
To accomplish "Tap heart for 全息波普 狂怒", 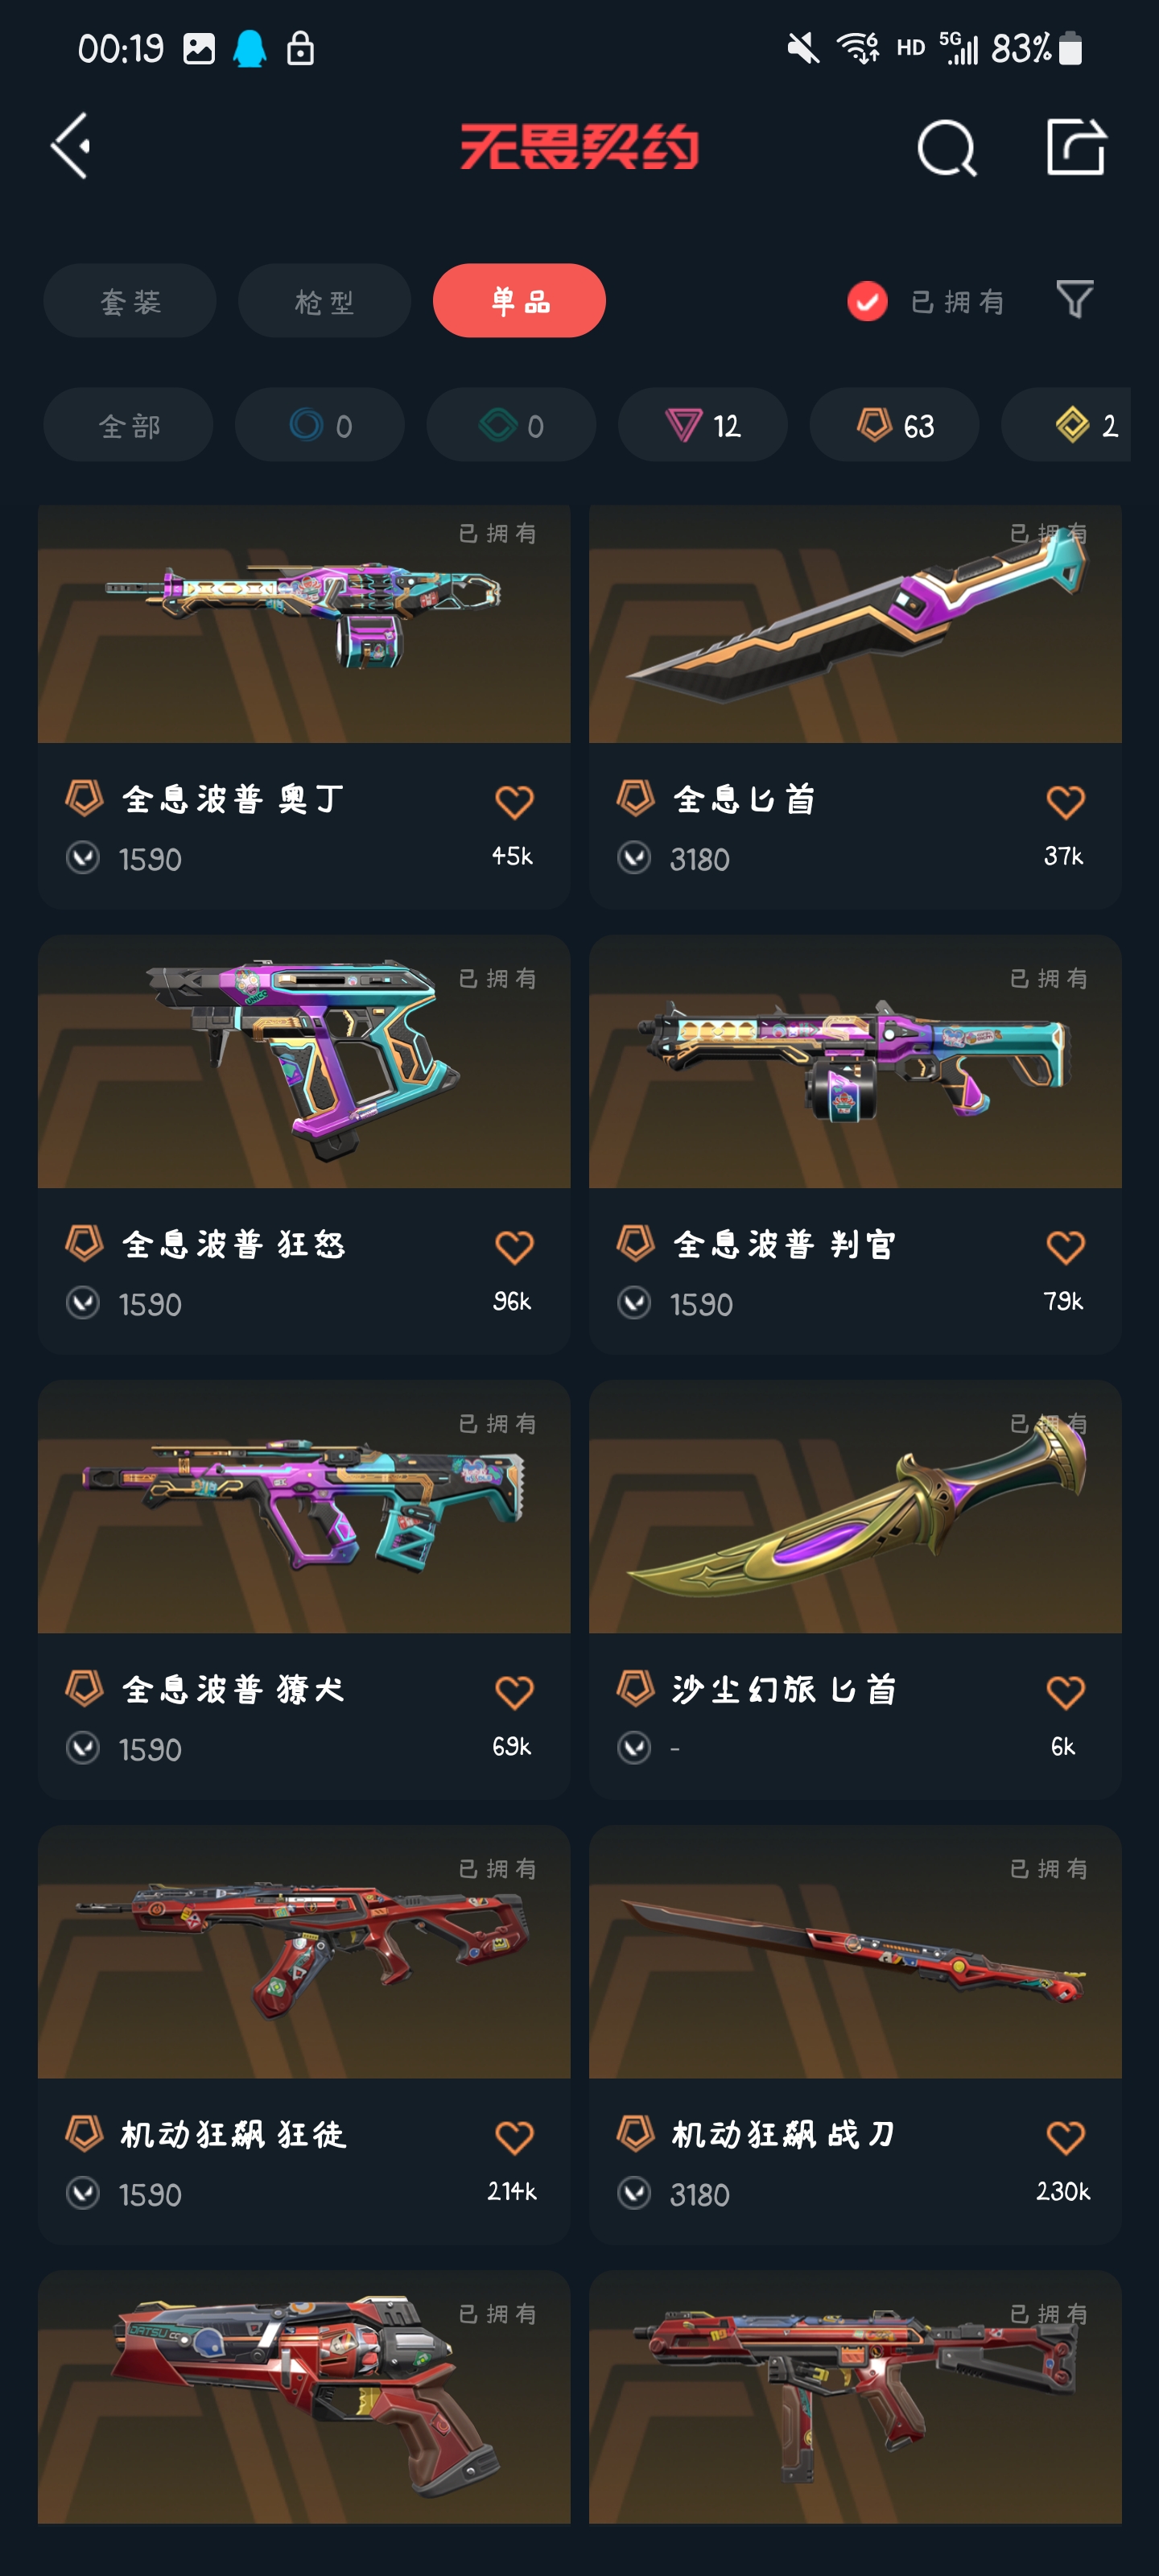I will 514,1247.
